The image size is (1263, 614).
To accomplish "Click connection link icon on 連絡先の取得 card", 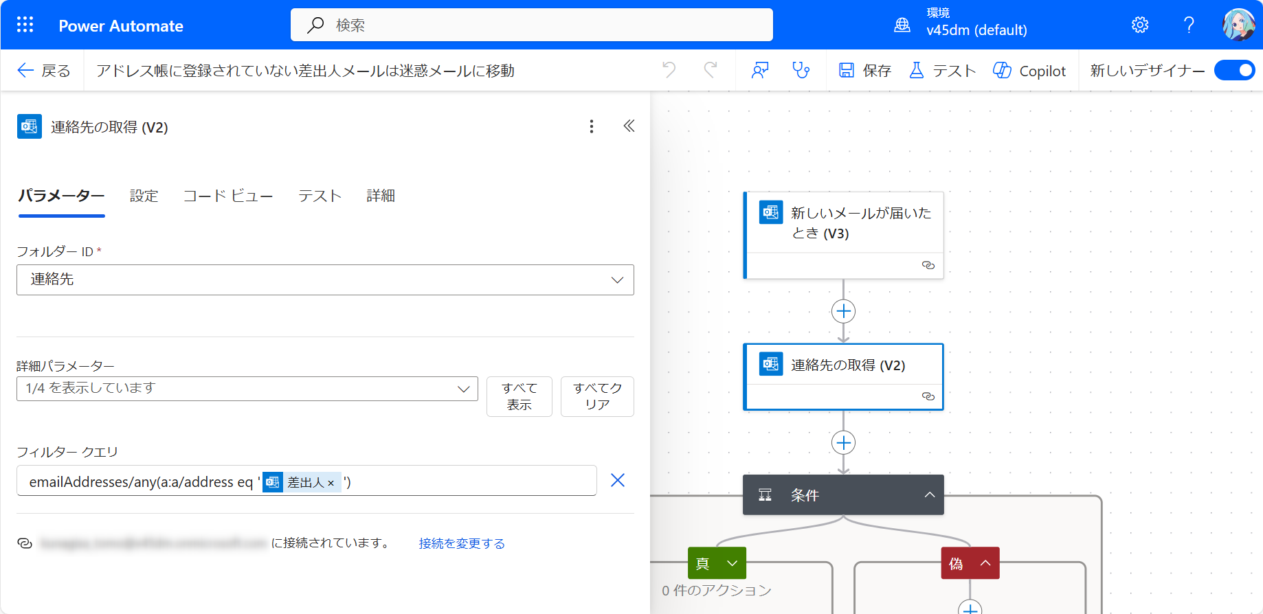I will pyautogui.click(x=928, y=396).
